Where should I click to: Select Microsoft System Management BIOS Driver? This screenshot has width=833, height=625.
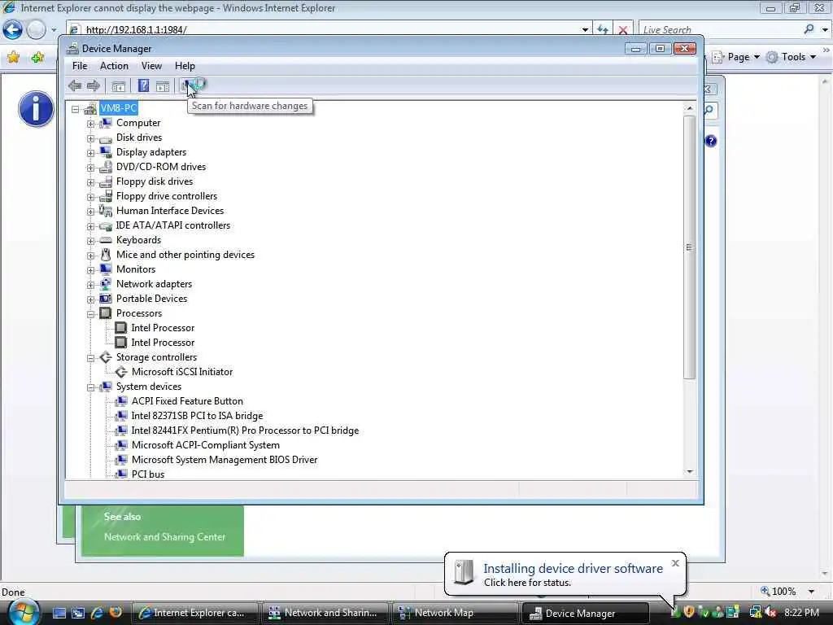225,460
